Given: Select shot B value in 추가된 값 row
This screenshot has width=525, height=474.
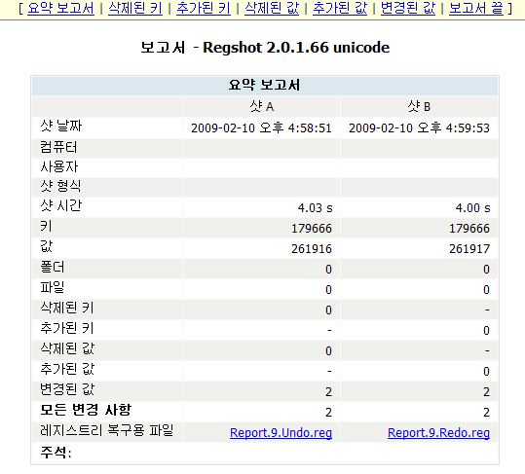Looking at the screenshot, I should click(x=486, y=371).
